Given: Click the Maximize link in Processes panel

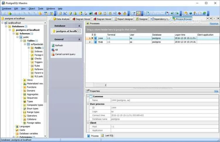Looking at the screenshot, I should coord(214,23).
